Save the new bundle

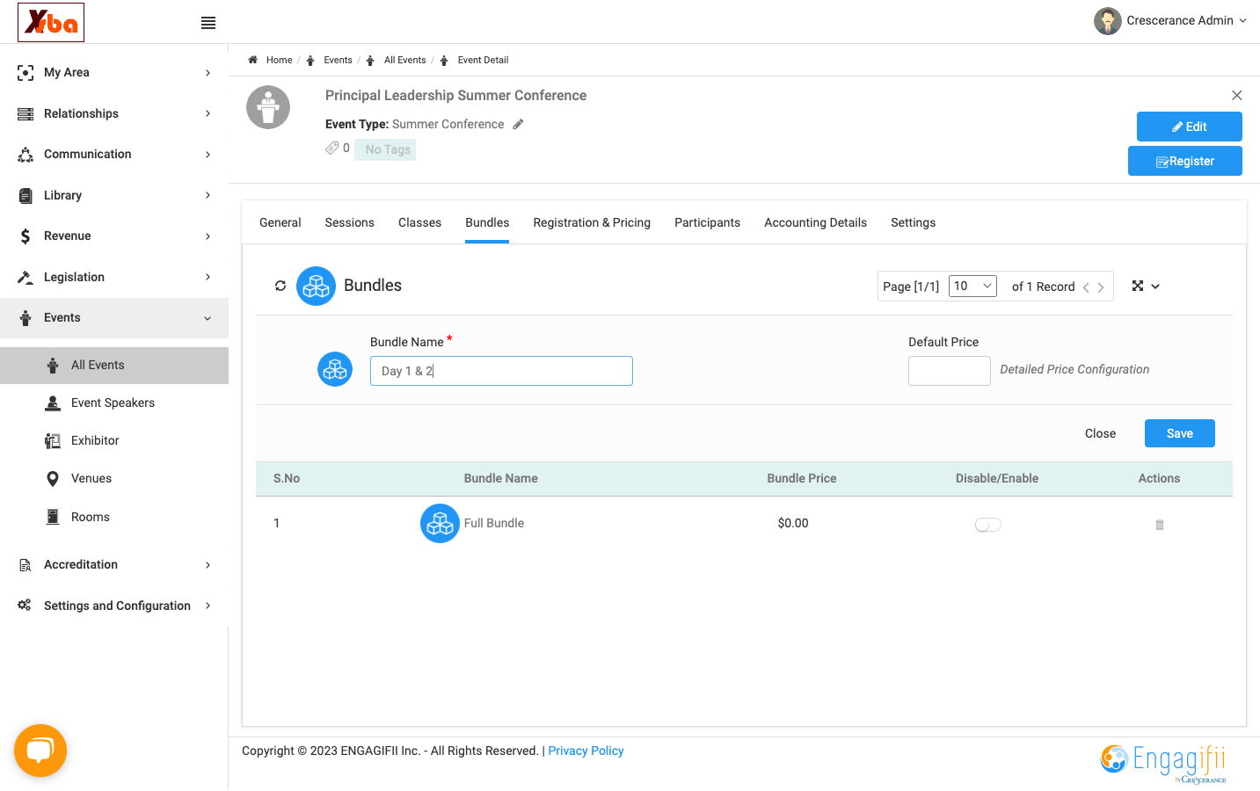point(1180,433)
